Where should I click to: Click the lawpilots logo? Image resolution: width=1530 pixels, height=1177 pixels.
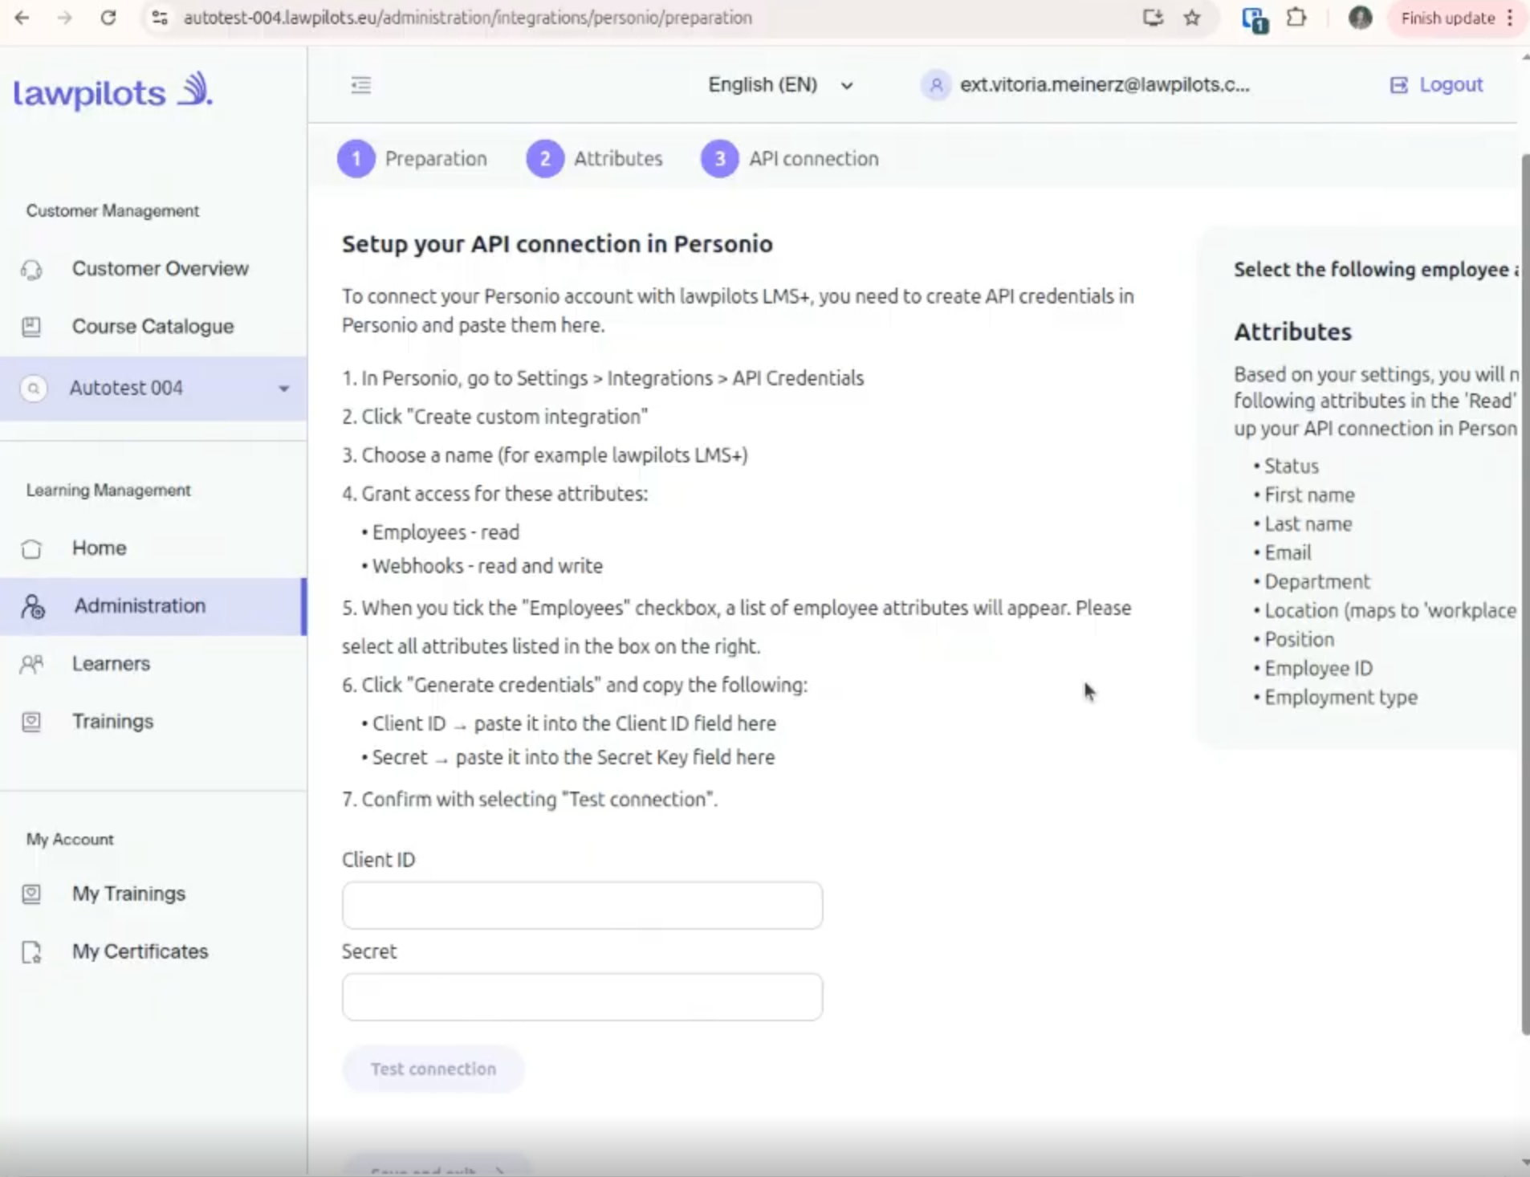click(x=112, y=92)
